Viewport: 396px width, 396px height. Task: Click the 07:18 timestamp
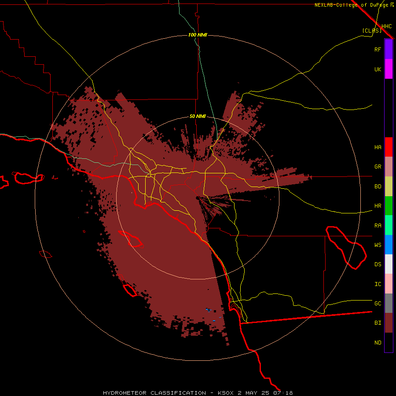pyautogui.click(x=283, y=393)
